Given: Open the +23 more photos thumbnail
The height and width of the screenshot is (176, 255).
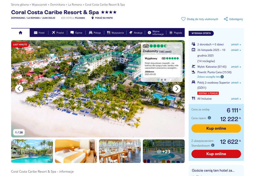Looking at the screenshot, I should coord(164,151).
